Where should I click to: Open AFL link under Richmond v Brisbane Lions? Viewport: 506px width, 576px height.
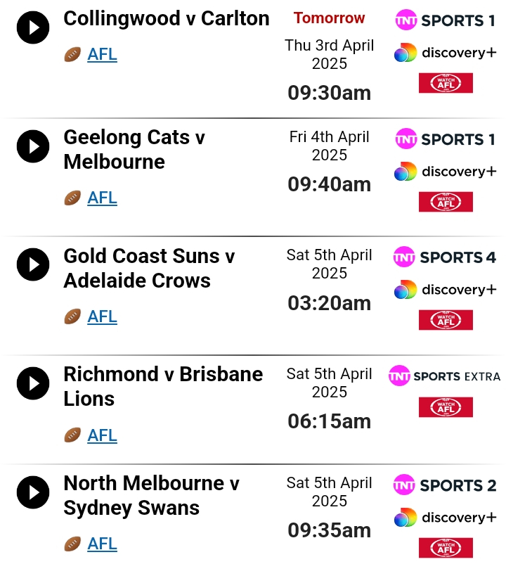(102, 435)
